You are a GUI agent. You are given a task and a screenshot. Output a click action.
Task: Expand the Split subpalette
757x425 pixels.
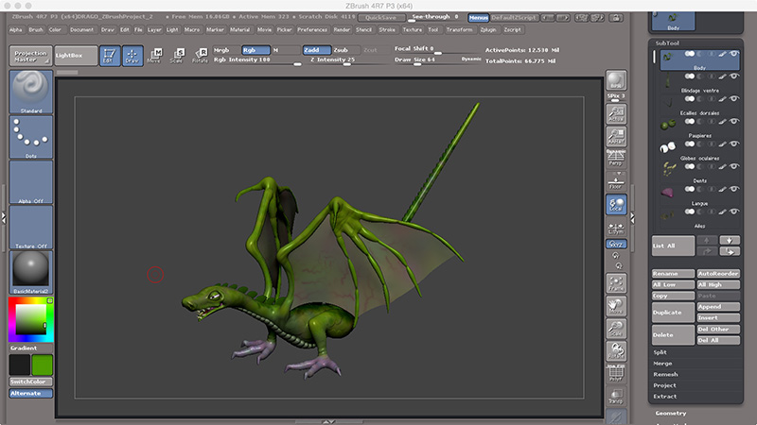[x=660, y=351]
